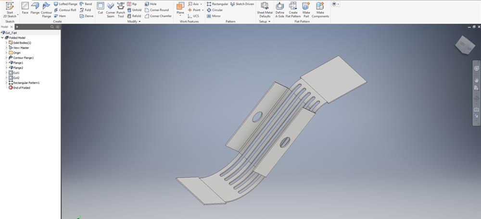
Task: Click the Hole command
Action: [150, 4]
